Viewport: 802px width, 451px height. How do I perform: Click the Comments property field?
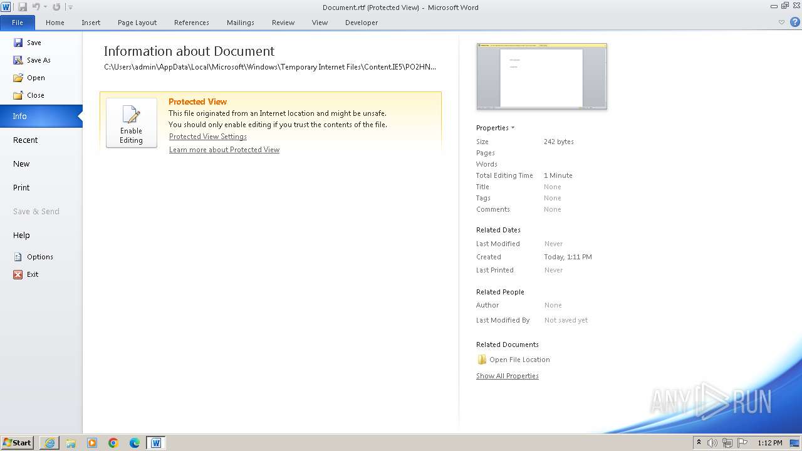point(553,209)
